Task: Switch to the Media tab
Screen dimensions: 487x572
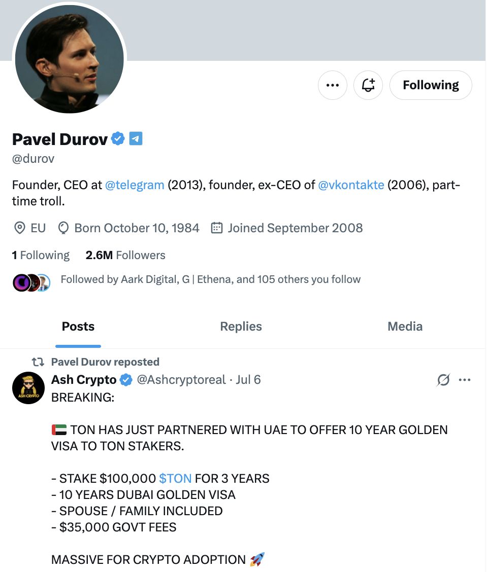Action: point(405,327)
